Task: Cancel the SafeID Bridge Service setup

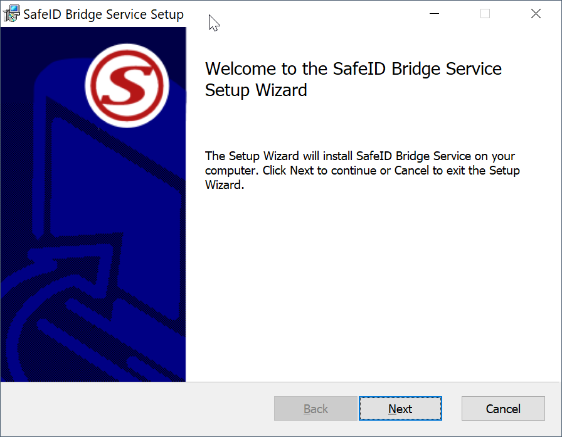Action: click(503, 409)
